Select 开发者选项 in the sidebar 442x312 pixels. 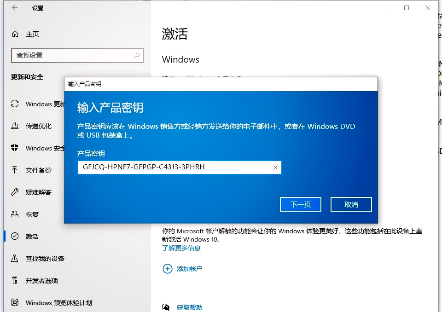[42, 280]
